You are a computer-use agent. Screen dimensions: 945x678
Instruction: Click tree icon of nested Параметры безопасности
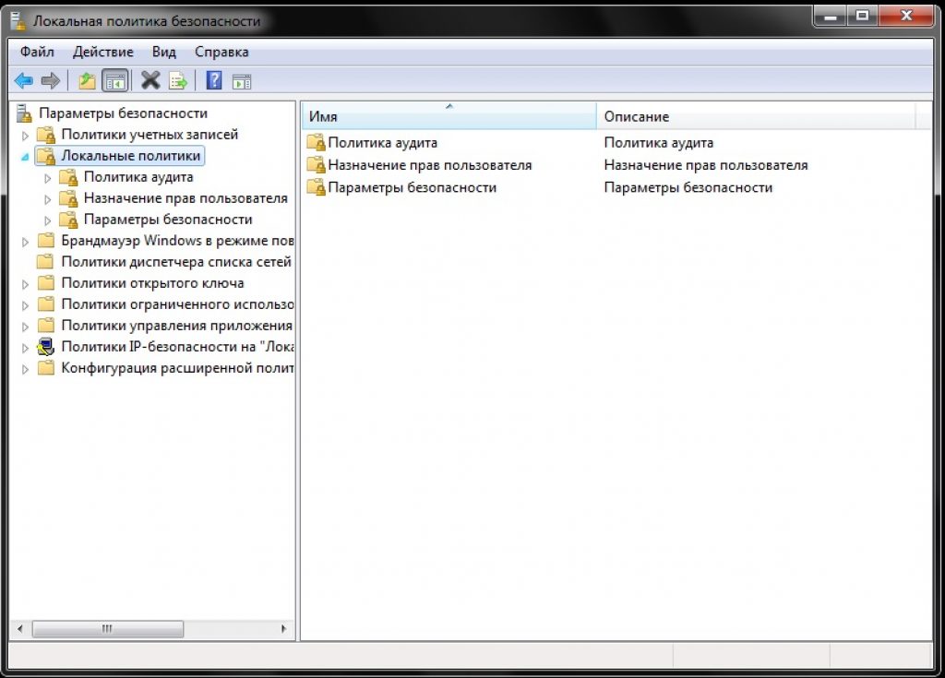[x=68, y=220]
